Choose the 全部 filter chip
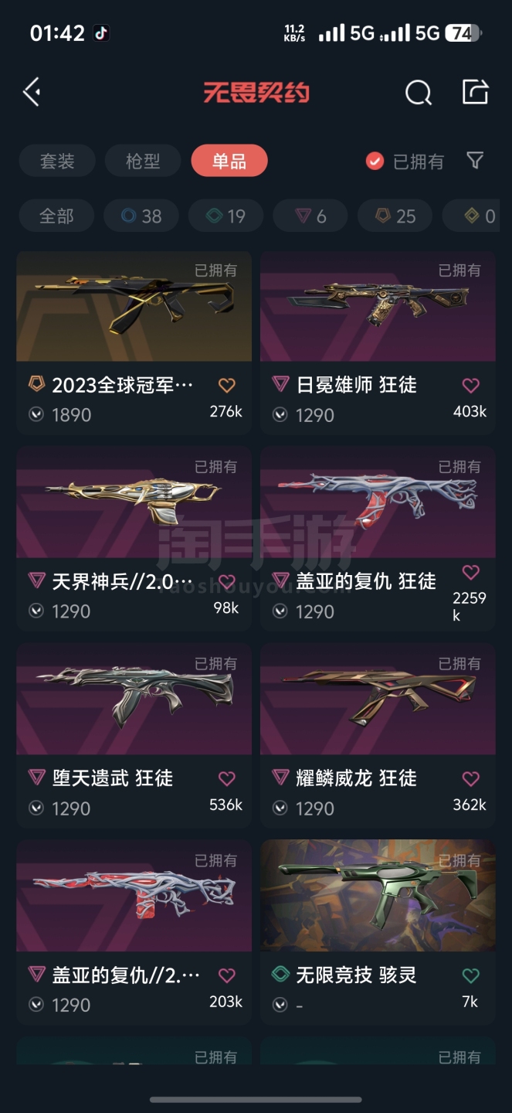Screen dimensions: 512x1113 click(x=56, y=216)
